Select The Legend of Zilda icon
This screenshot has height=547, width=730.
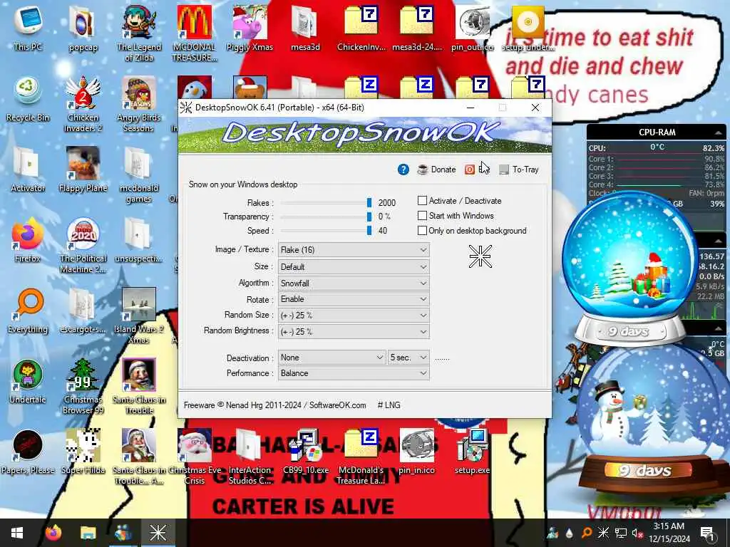[138, 33]
